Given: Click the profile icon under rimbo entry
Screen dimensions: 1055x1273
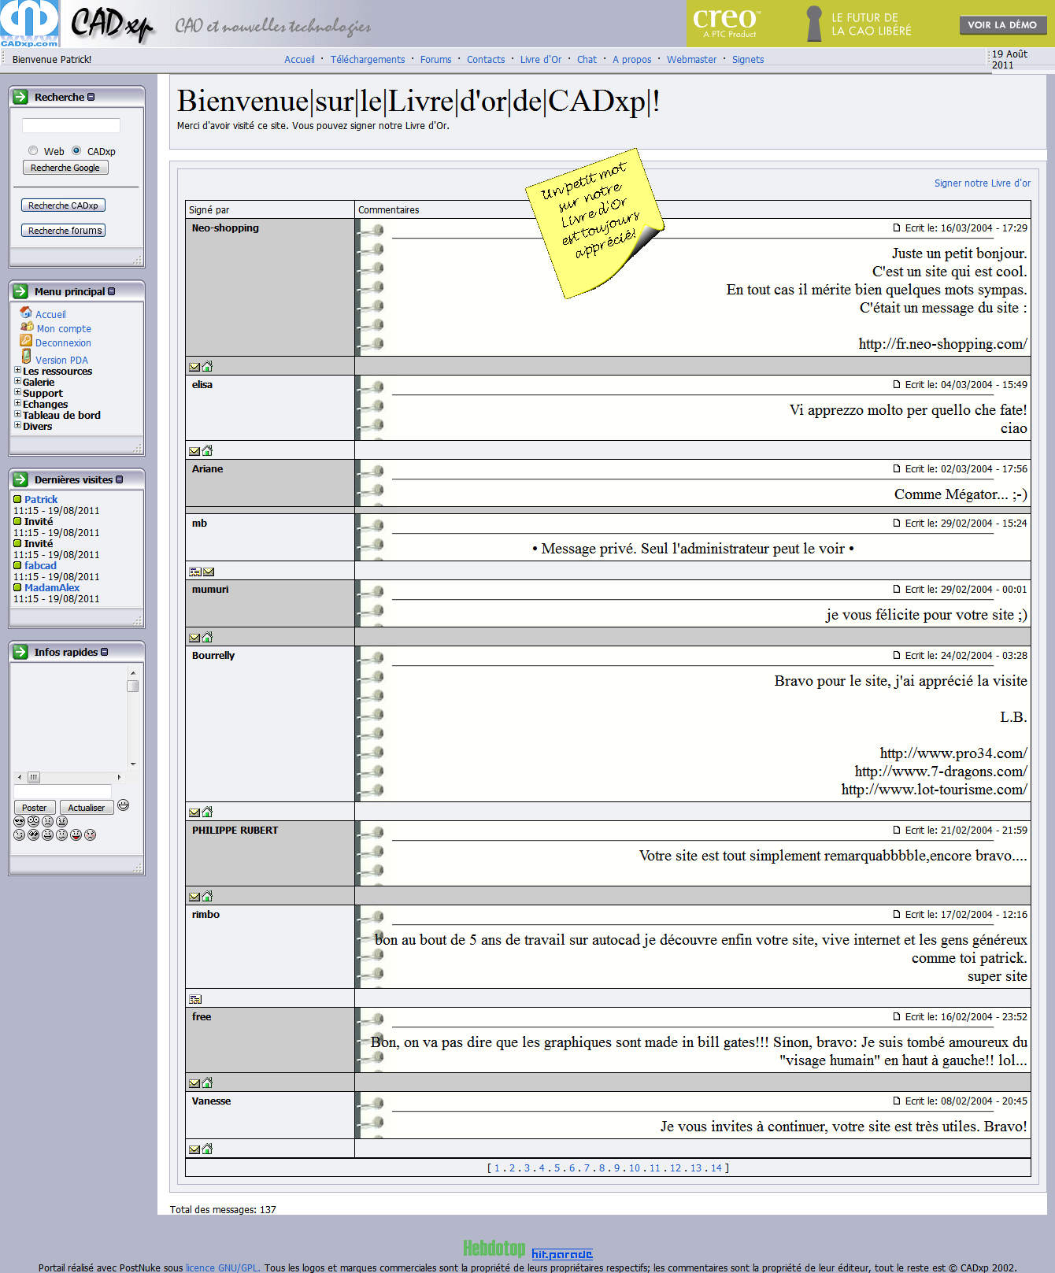Looking at the screenshot, I should [x=195, y=999].
